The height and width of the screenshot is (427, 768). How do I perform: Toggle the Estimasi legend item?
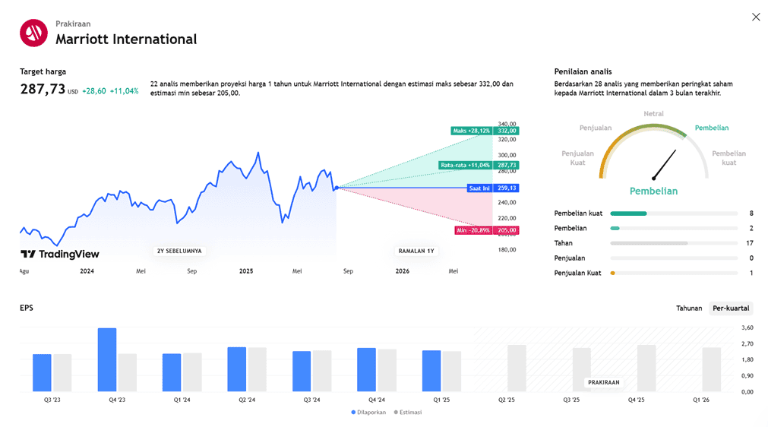click(x=407, y=413)
